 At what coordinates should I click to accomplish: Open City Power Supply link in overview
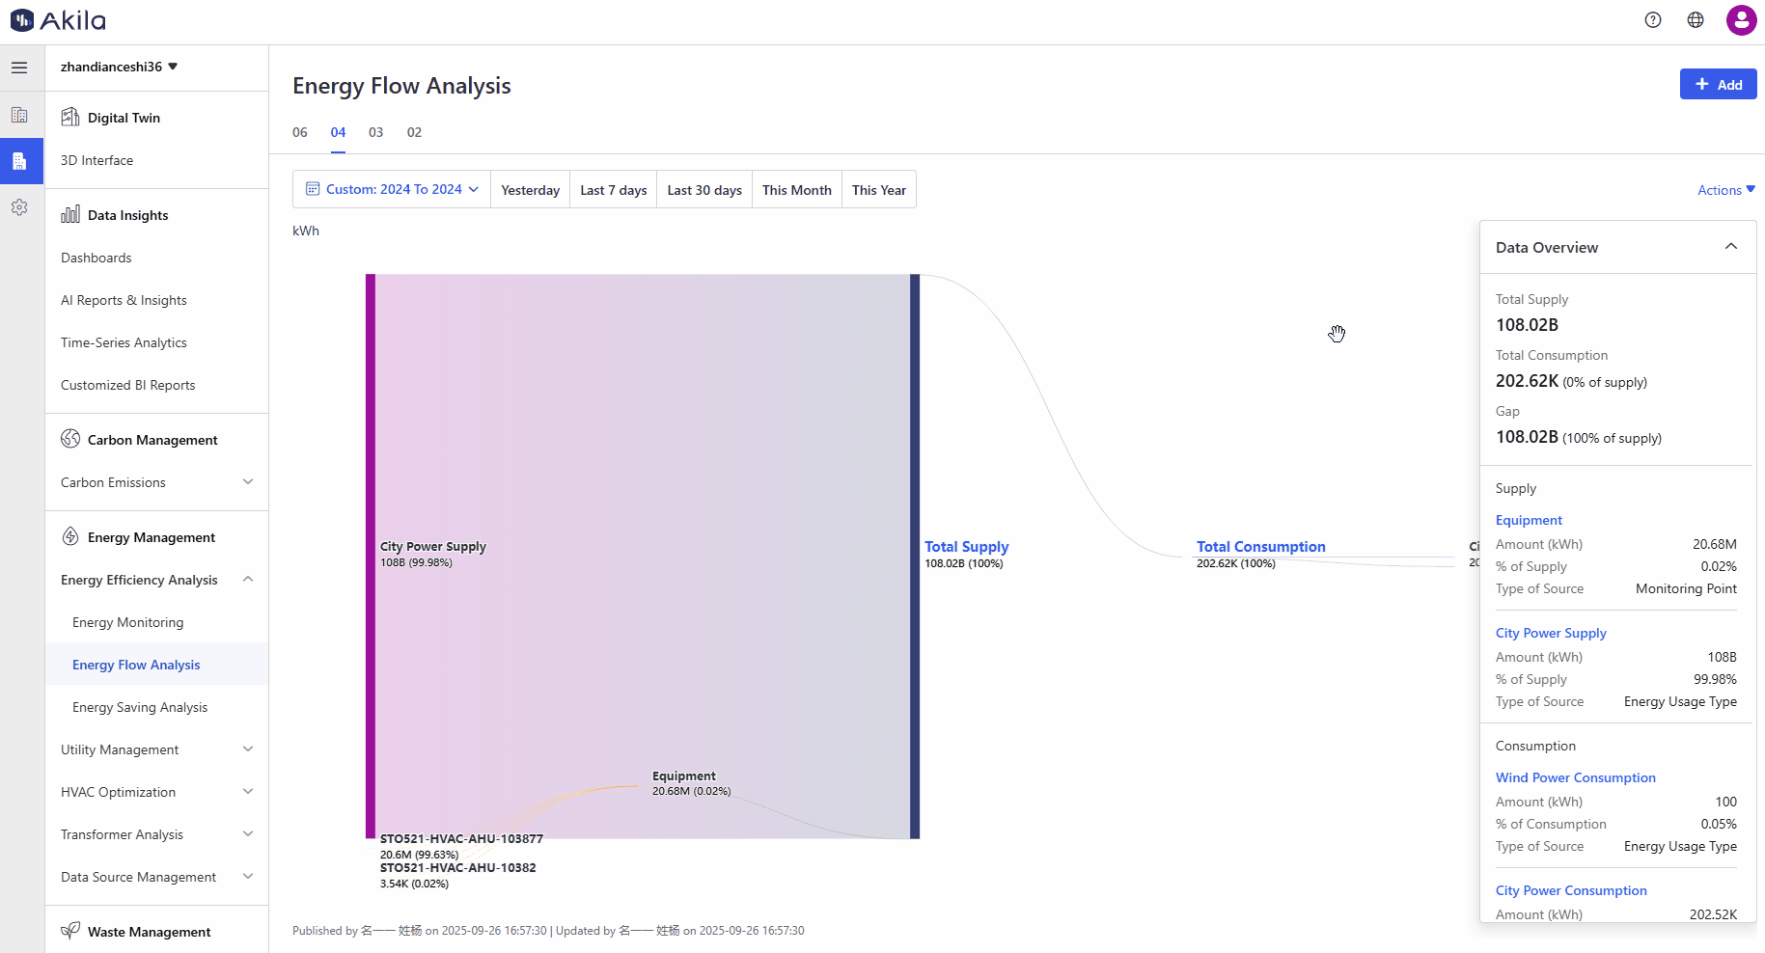1550,633
